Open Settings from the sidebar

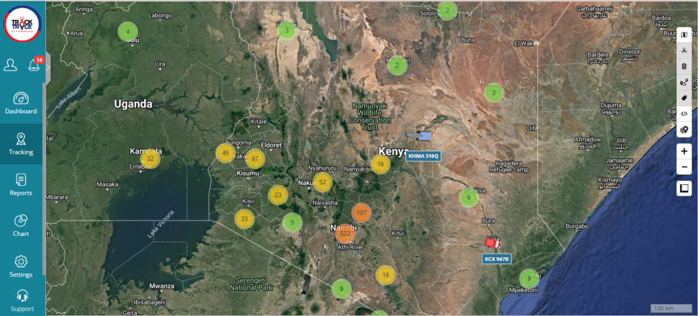point(22,266)
